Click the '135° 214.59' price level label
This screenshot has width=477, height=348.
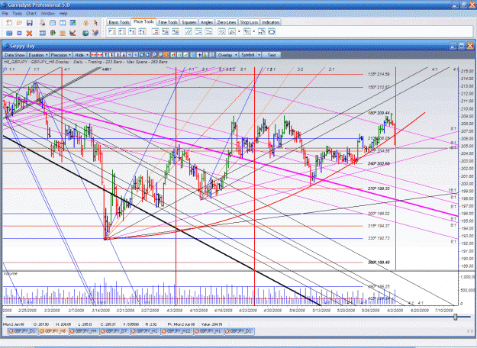[x=379, y=74]
